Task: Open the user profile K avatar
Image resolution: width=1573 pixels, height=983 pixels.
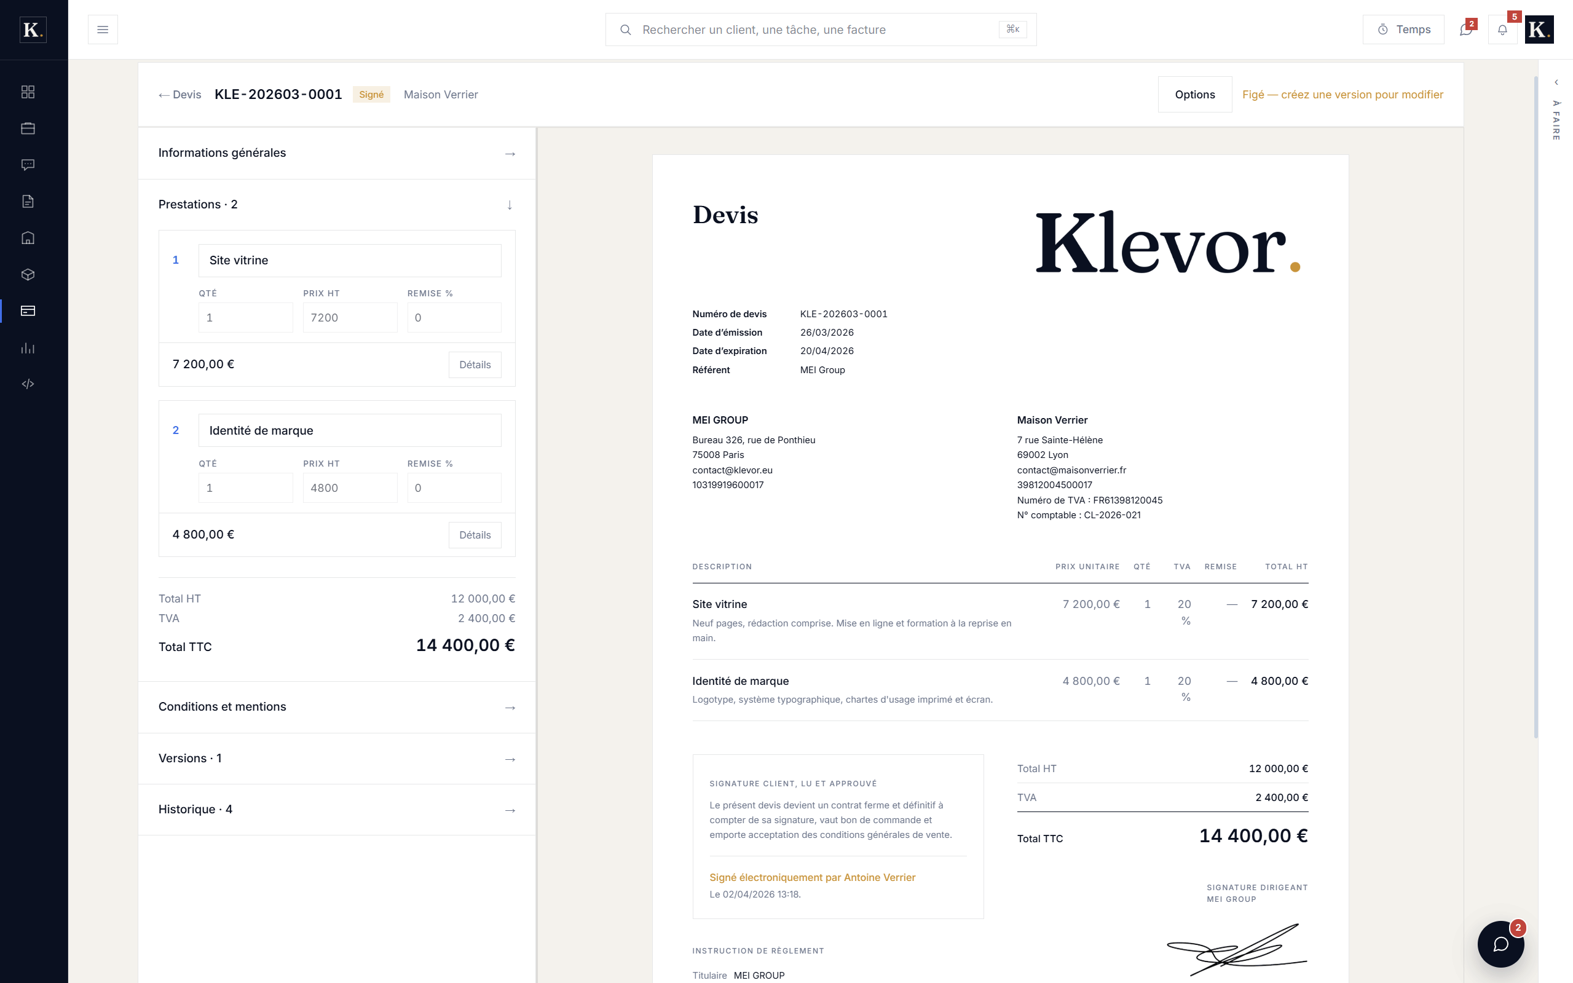Action: pyautogui.click(x=1539, y=30)
